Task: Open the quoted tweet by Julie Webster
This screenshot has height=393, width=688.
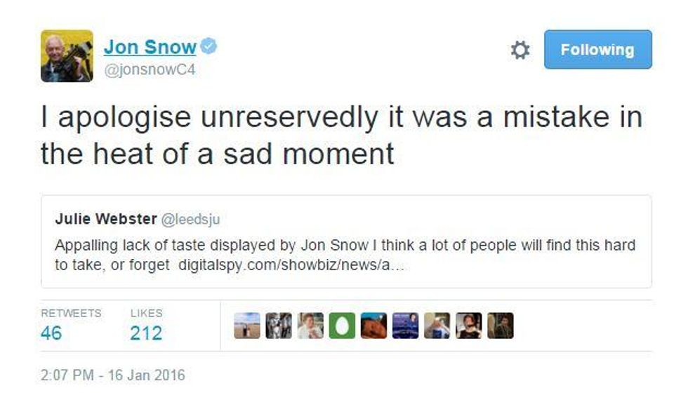Action: tap(346, 241)
